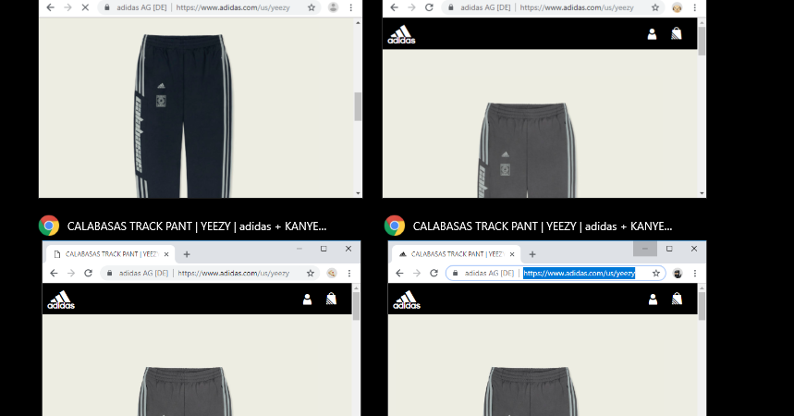Open the shopping bag in the bottom-right adidas header
Viewport: 794px width, 416px height.
tap(677, 300)
